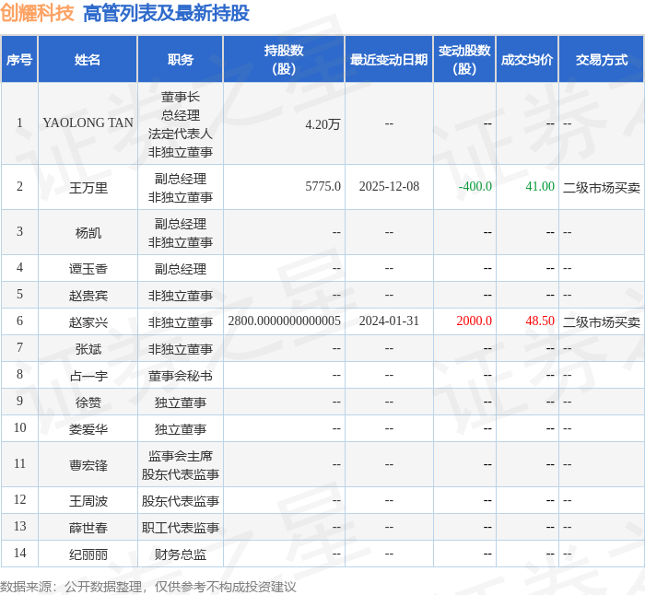Click the 职工代表监事 position cell
The image size is (645, 595).
[x=181, y=528]
